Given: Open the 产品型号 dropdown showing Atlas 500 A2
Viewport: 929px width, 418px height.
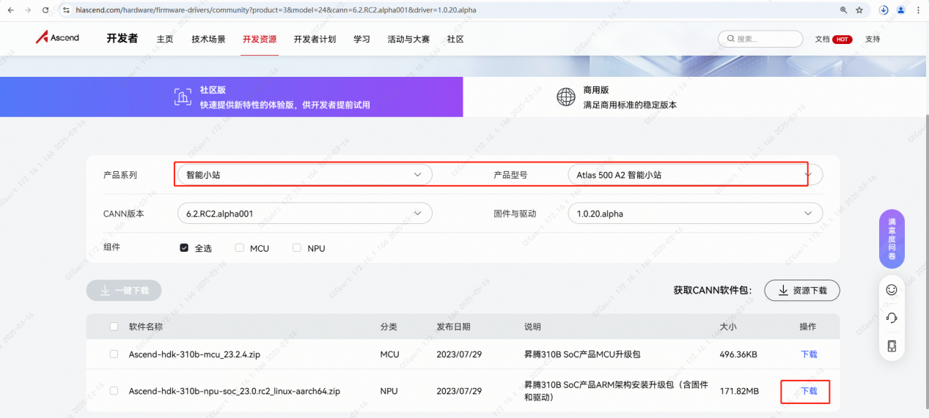Looking at the screenshot, I should (x=695, y=175).
